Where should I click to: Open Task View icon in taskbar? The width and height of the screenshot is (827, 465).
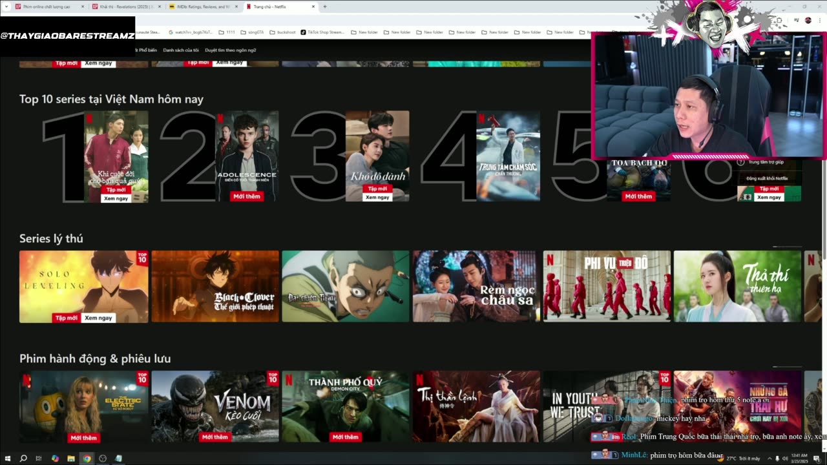39,459
